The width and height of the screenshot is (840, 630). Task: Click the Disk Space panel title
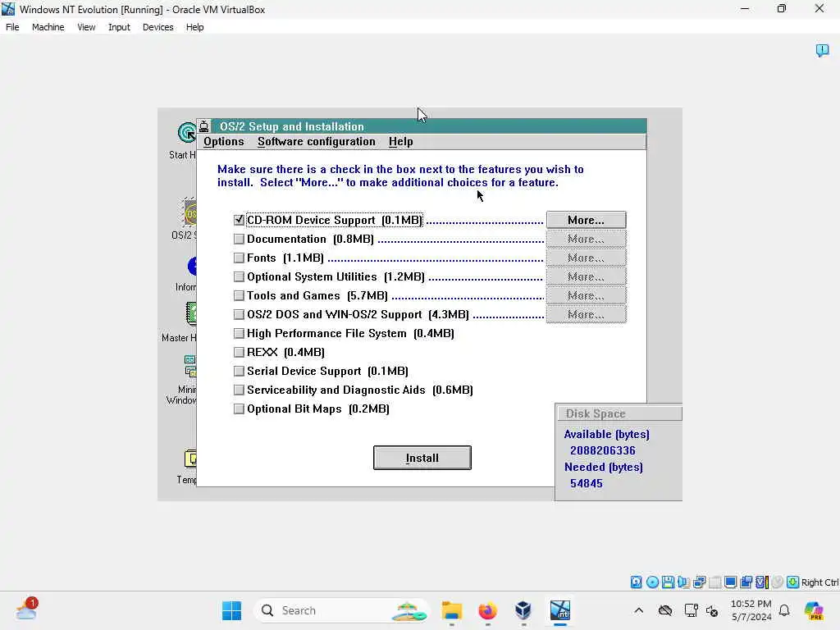[619, 413]
